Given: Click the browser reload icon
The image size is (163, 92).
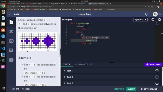Looking at the screenshot, I should 14,7.
